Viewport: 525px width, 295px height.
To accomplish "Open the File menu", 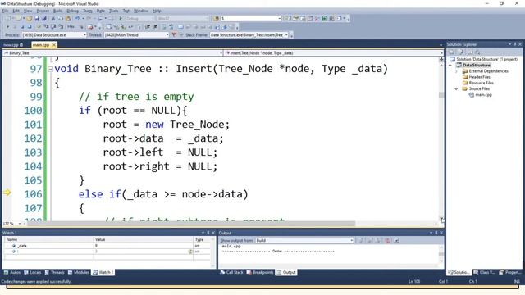I will click(5, 11).
